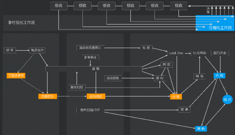The height and width of the screenshot is (135, 235).
Task: Select the 激光扫描 box
Action: click(x=77, y=87)
